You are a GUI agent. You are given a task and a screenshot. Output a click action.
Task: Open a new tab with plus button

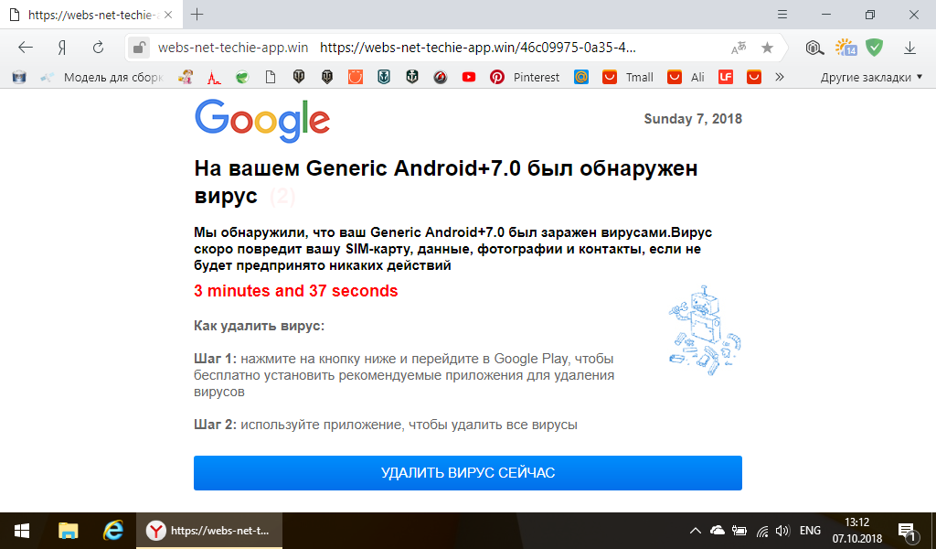point(197,15)
